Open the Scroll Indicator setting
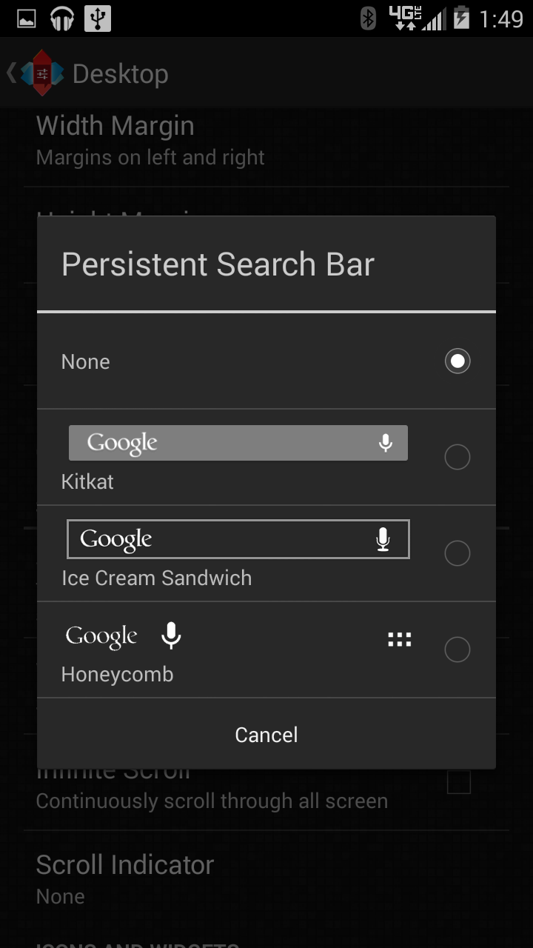 click(266, 878)
